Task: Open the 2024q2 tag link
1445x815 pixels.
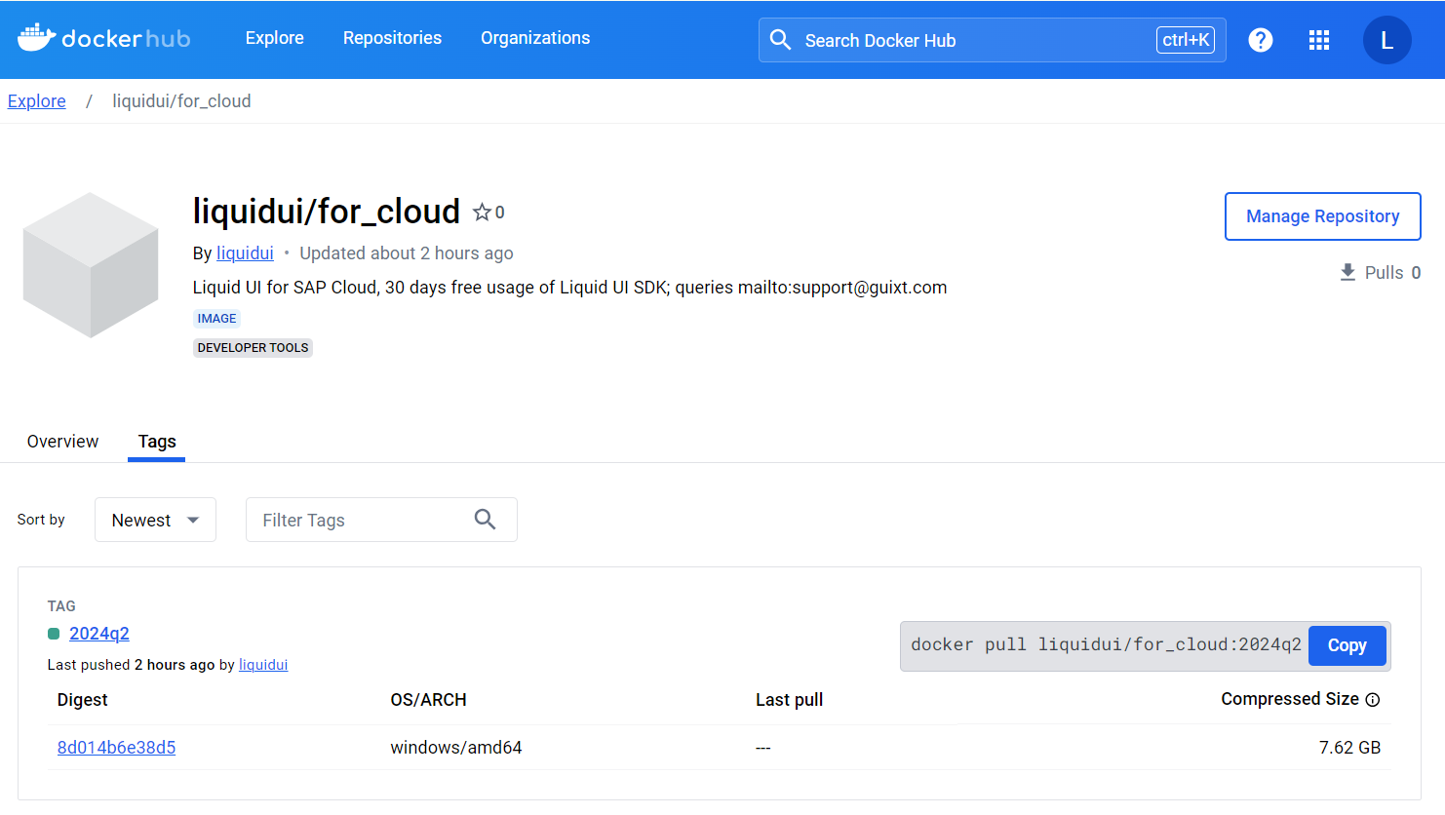Action: (x=99, y=634)
